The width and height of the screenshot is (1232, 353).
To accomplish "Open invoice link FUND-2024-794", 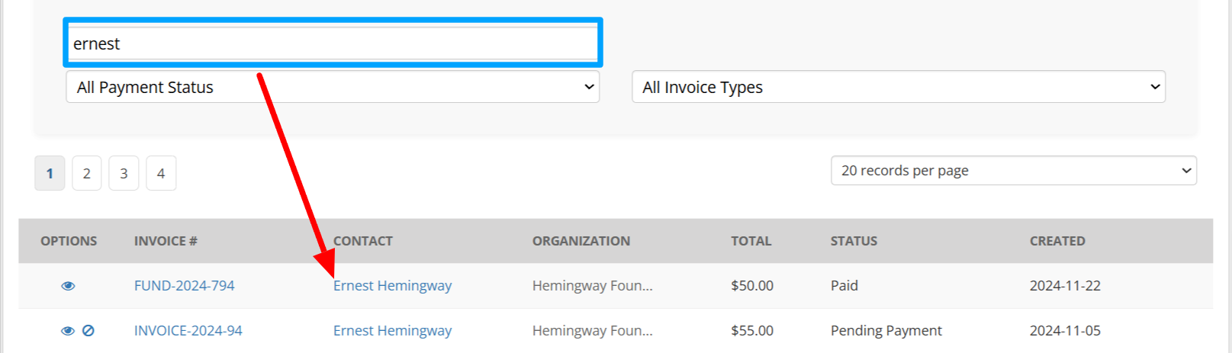I will [x=184, y=286].
